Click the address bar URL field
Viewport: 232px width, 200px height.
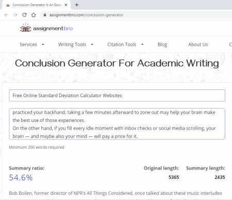coord(86,15)
